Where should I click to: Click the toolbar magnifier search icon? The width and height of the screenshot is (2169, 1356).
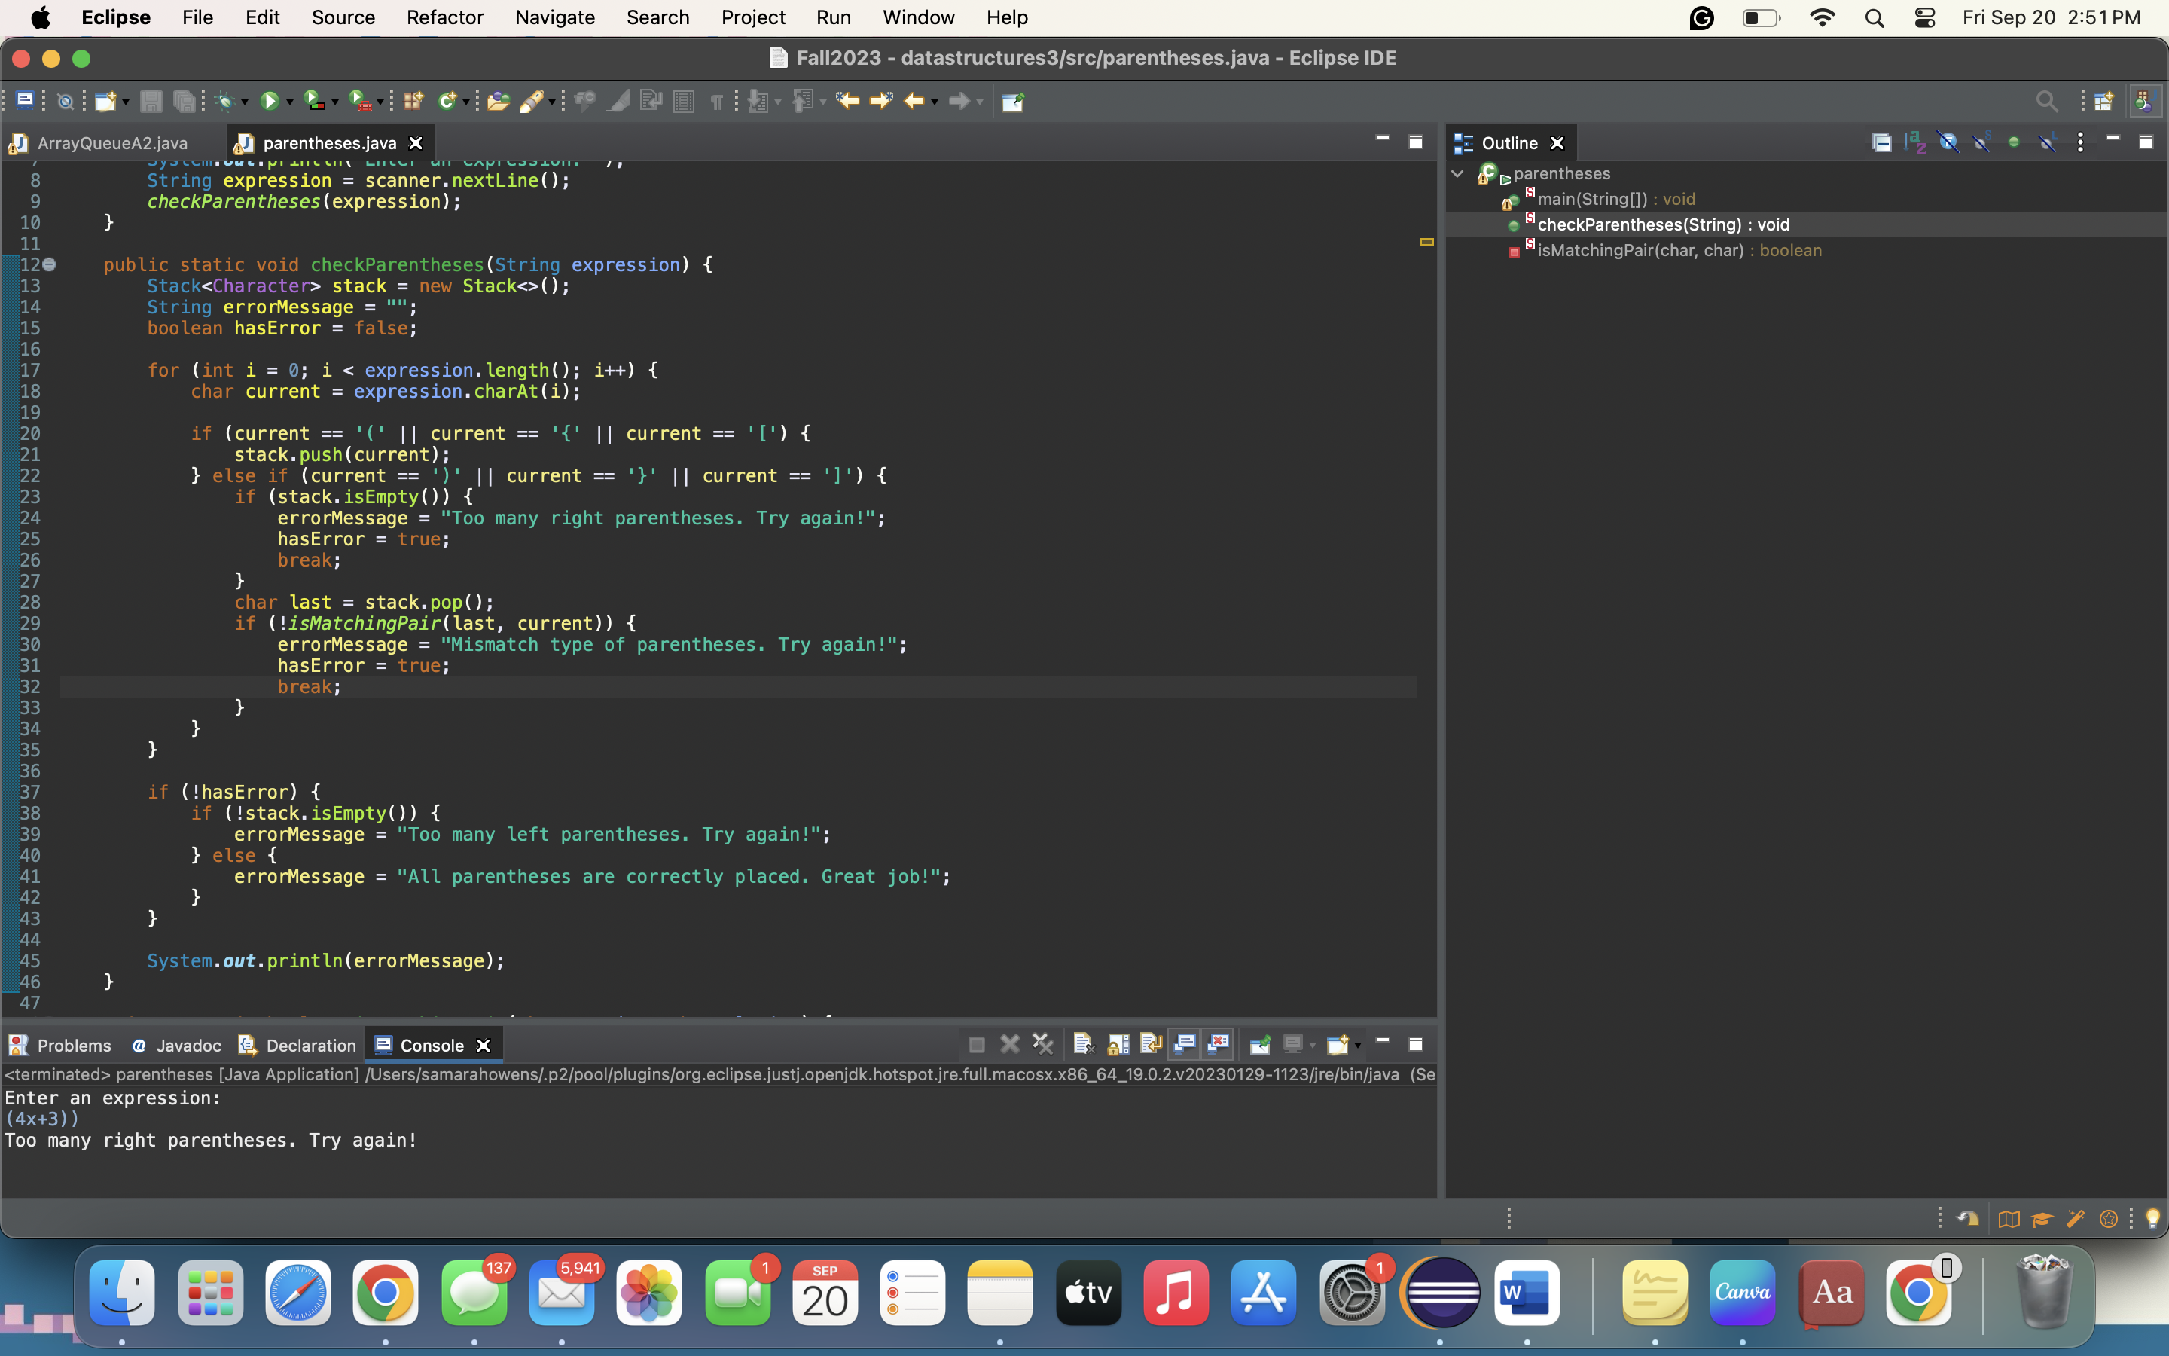2046,102
